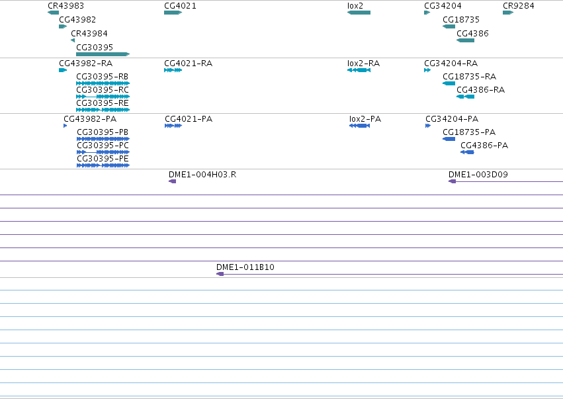Screen dimensions: 563x399
Task: Click the CG34204-PA protein glyph
Action: 428,126
